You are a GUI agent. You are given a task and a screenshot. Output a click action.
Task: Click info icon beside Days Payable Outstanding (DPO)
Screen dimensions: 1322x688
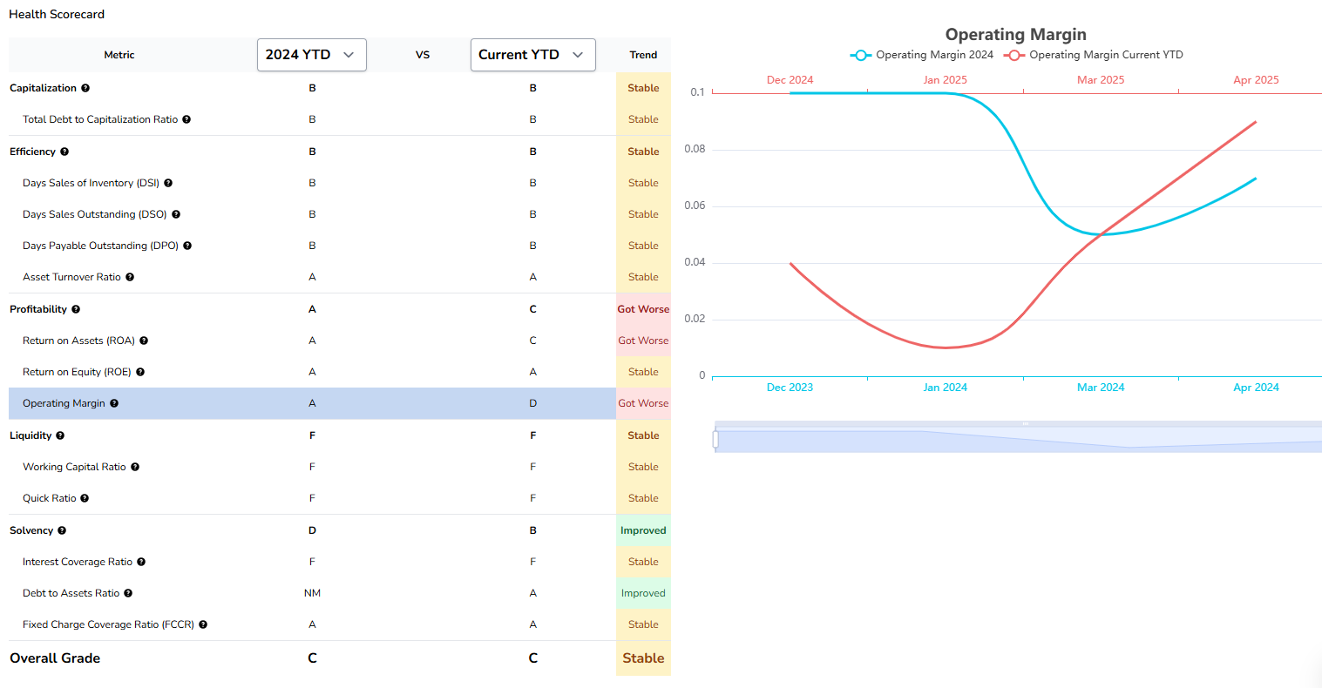[x=187, y=246]
